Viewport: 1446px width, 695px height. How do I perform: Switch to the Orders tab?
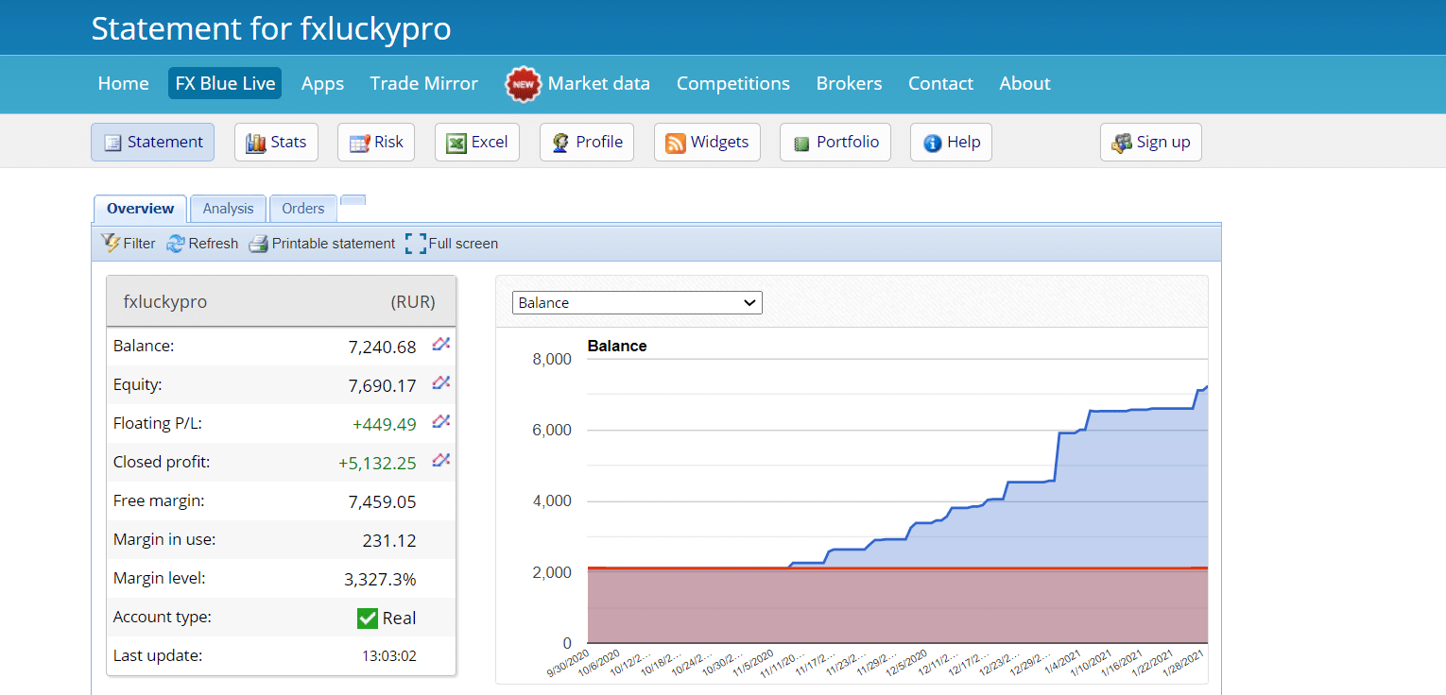(302, 209)
